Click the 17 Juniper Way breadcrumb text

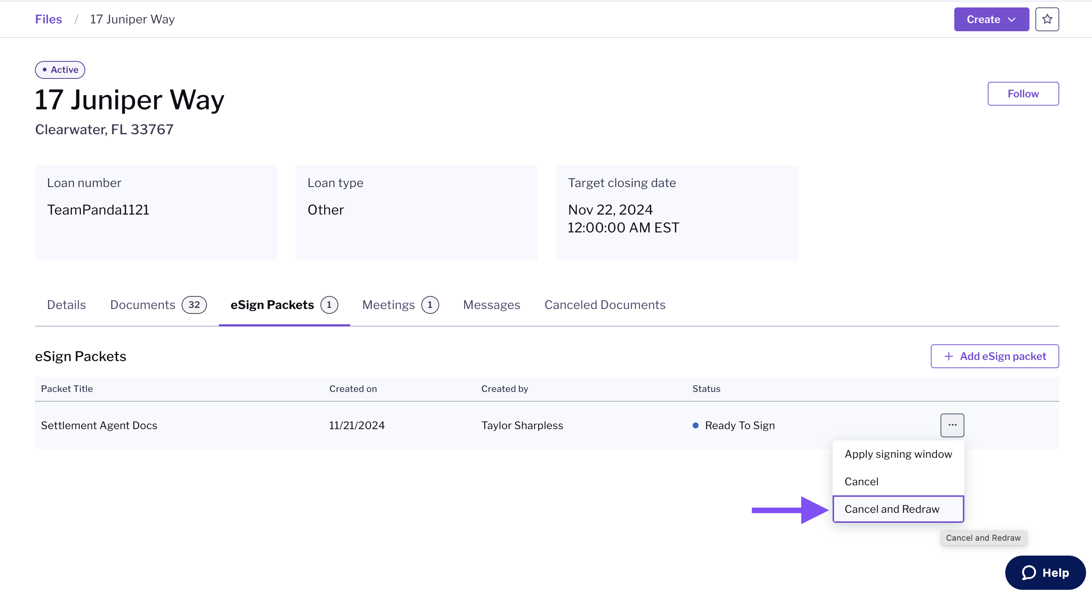click(132, 19)
